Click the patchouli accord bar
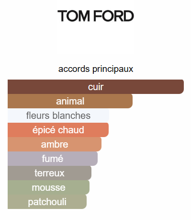 [x=47, y=202]
